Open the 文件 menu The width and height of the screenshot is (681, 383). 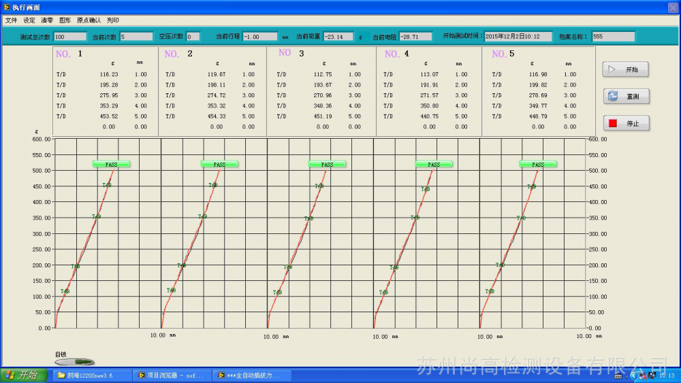12,20
